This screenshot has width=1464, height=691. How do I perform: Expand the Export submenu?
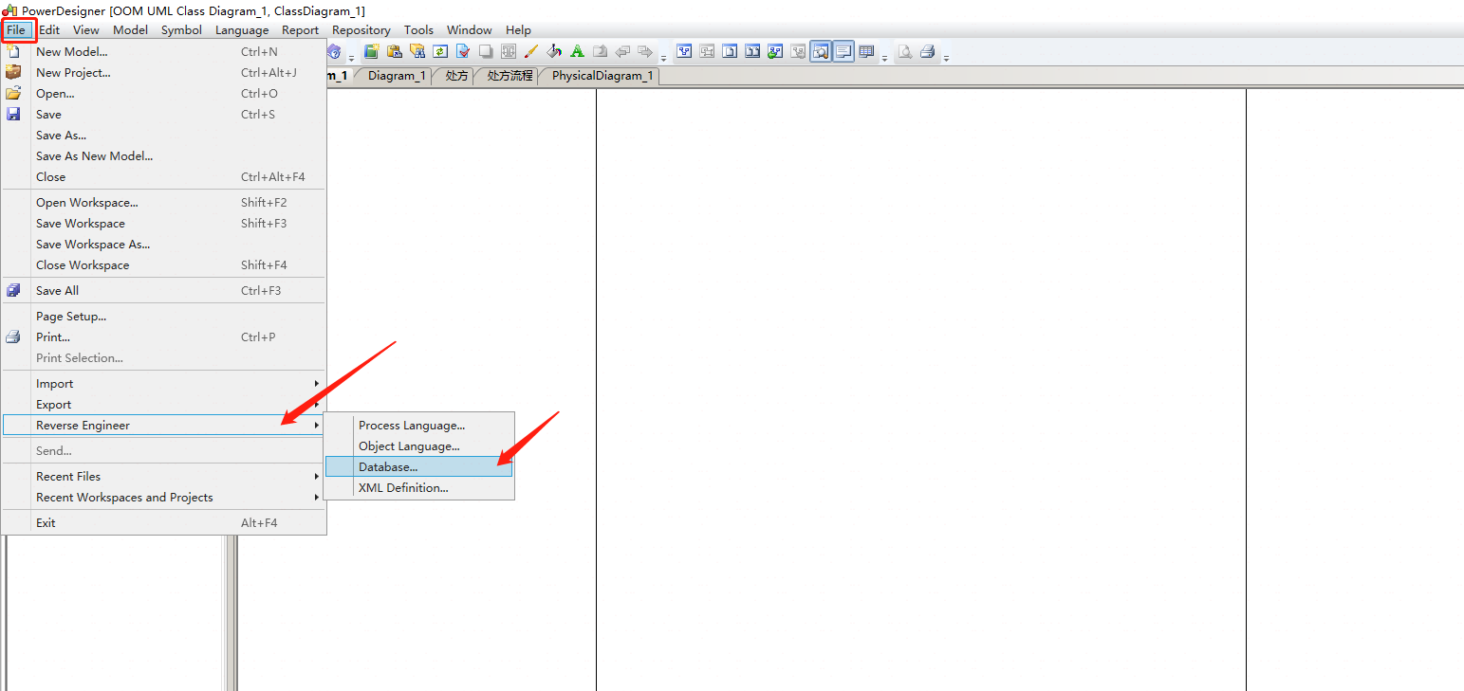[x=163, y=405]
